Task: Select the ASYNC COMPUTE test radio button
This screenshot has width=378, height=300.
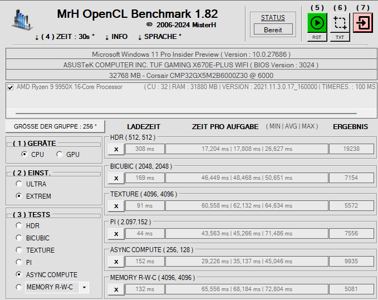Action: (x=19, y=274)
